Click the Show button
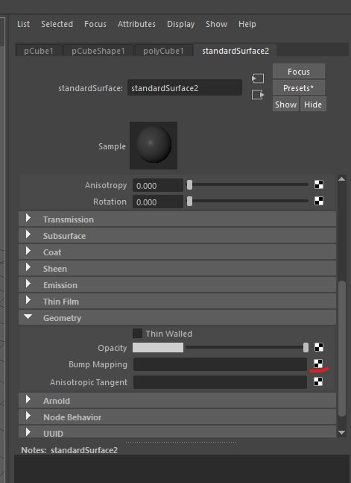Image resolution: width=351 pixels, height=483 pixels. click(x=285, y=105)
